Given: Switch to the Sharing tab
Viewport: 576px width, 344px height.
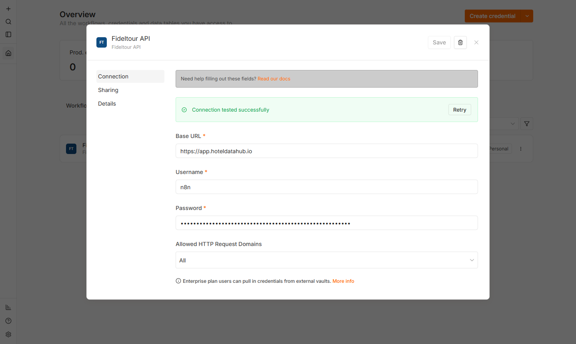Looking at the screenshot, I should point(130,90).
